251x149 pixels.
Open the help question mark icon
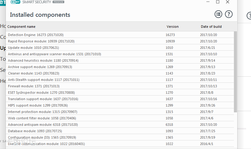[x=229, y=14]
